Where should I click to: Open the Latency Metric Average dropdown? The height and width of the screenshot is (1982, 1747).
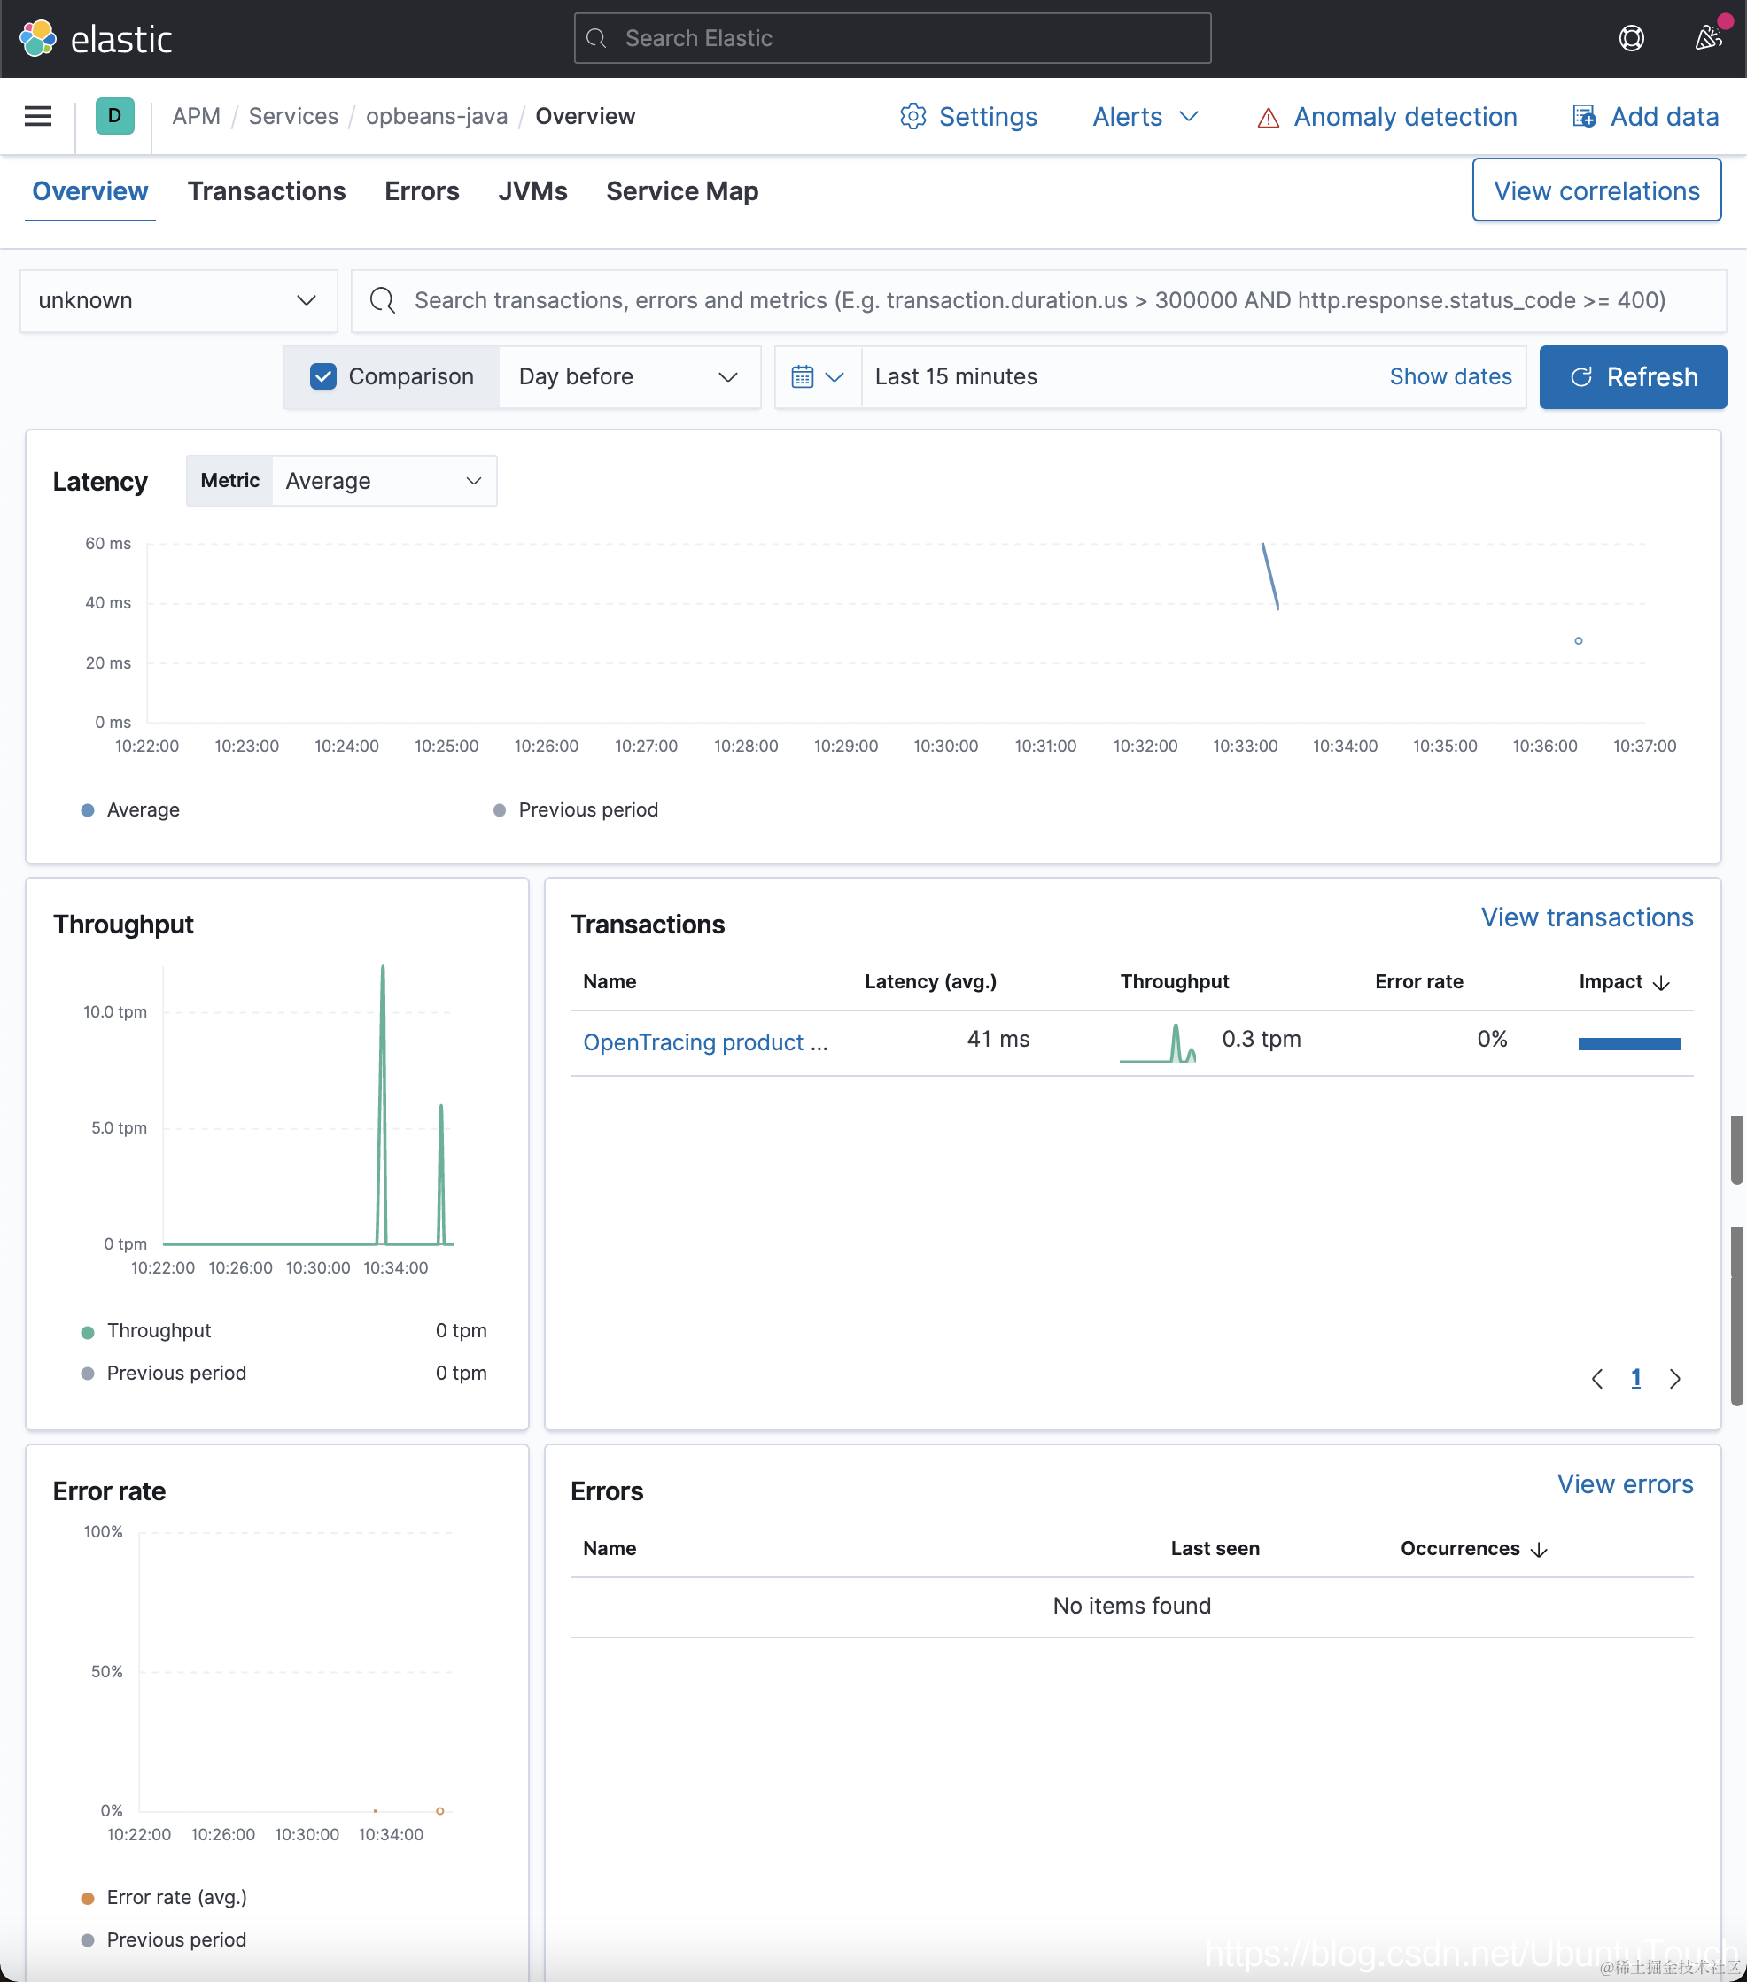click(x=384, y=482)
